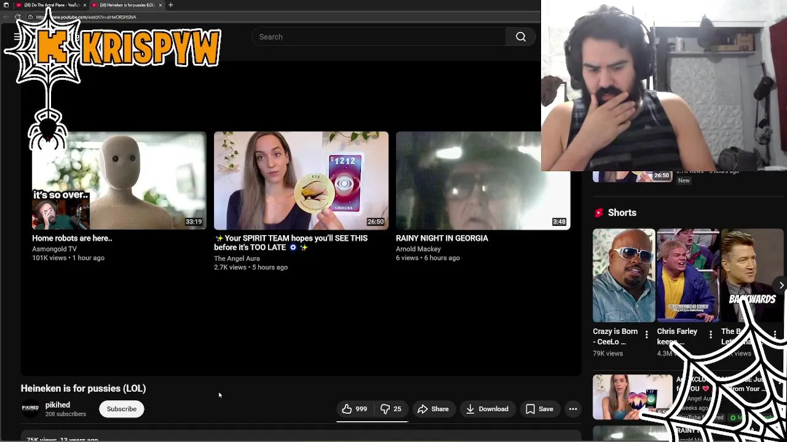Image resolution: width=787 pixels, height=442 pixels.
Task: Visit The Angel Aura channel link
Action: click(x=237, y=258)
